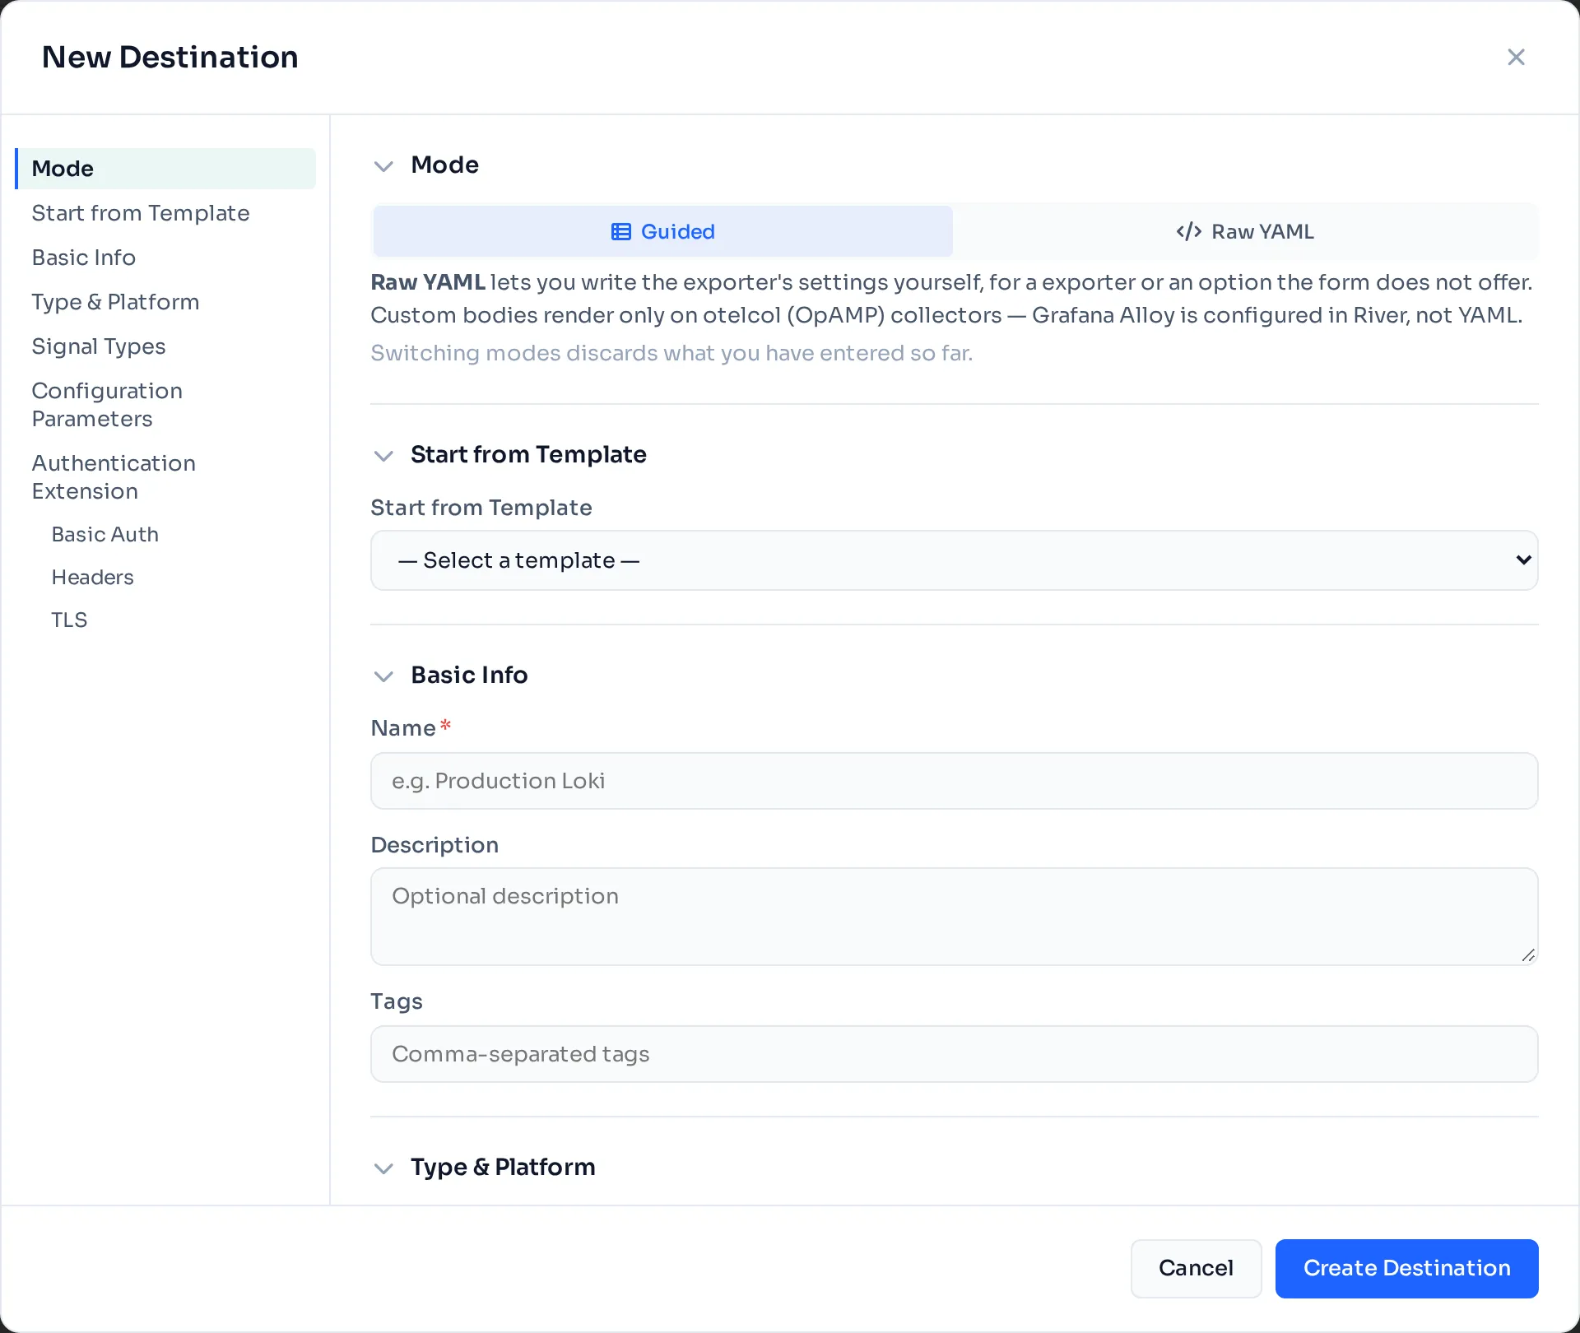Open the Select a template dropdown
This screenshot has width=1580, height=1333.
pos(955,560)
